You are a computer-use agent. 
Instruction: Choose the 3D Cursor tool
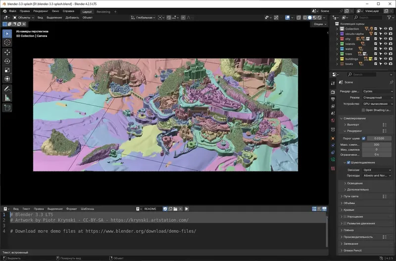point(7,43)
